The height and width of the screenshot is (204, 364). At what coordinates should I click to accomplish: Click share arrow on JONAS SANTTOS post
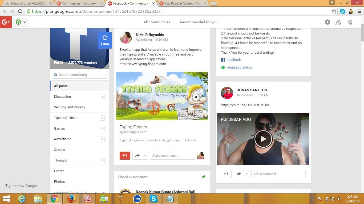pyautogui.click(x=238, y=174)
